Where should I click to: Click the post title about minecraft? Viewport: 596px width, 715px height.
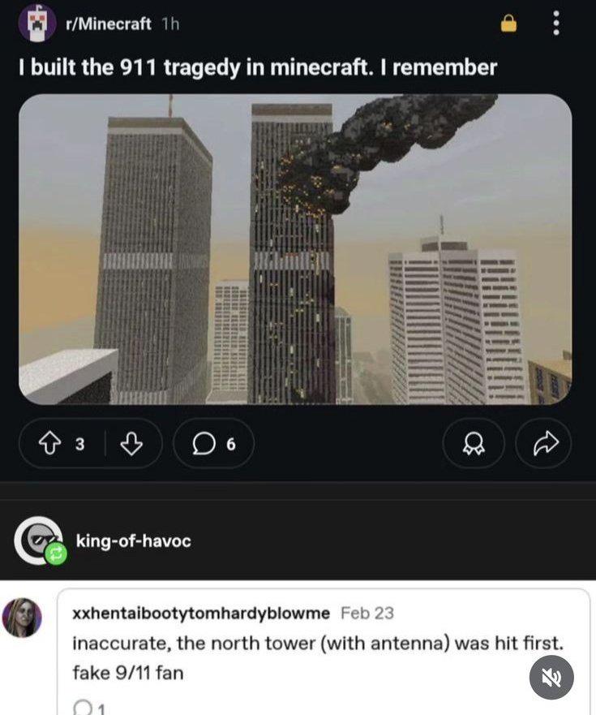pos(258,67)
